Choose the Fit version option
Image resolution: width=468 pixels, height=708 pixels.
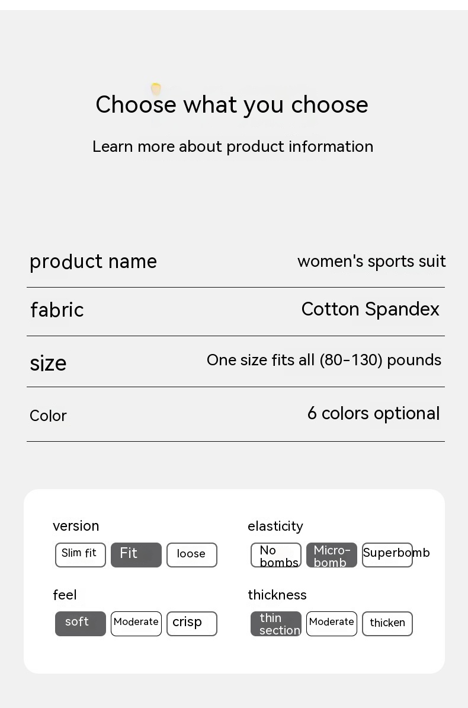click(x=136, y=555)
